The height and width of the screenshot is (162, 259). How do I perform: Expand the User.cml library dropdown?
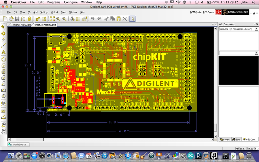click(x=256, y=29)
